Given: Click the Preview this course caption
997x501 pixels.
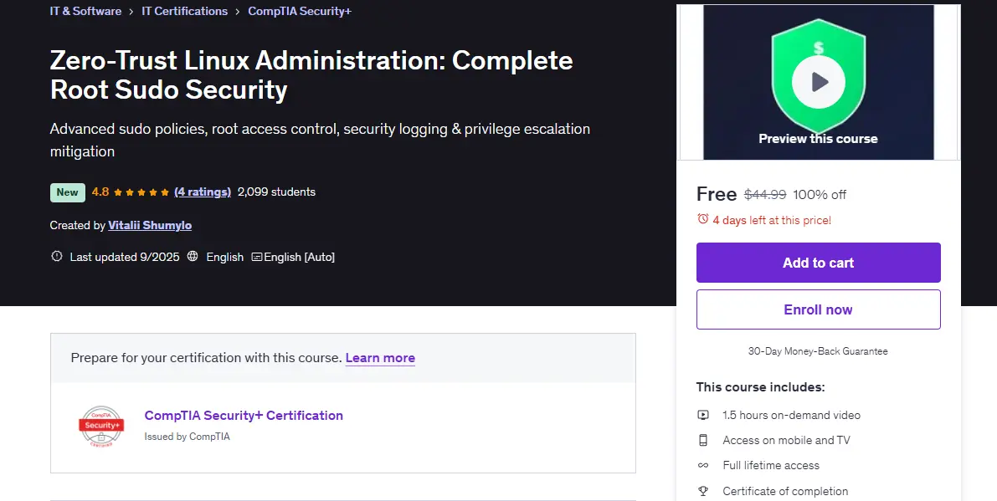Looking at the screenshot, I should [x=819, y=139].
